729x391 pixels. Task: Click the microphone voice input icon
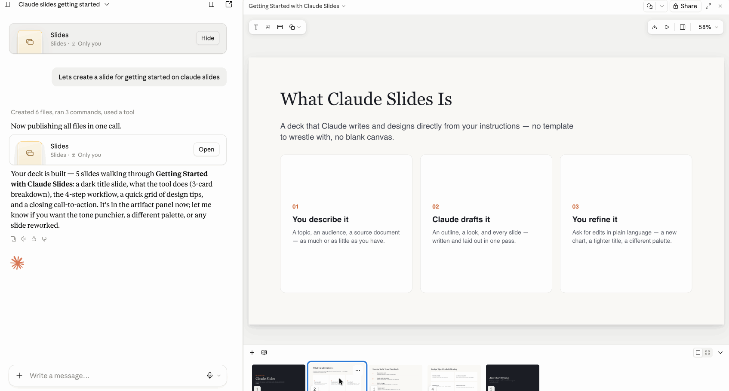click(x=210, y=376)
